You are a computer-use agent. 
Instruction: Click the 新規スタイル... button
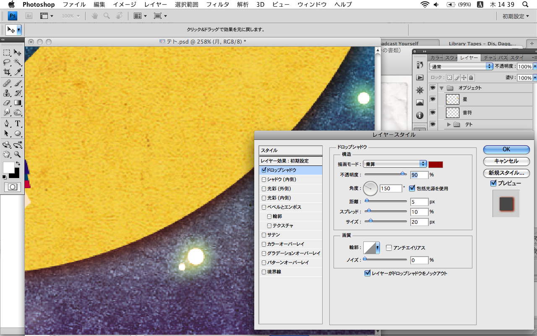pyautogui.click(x=506, y=173)
